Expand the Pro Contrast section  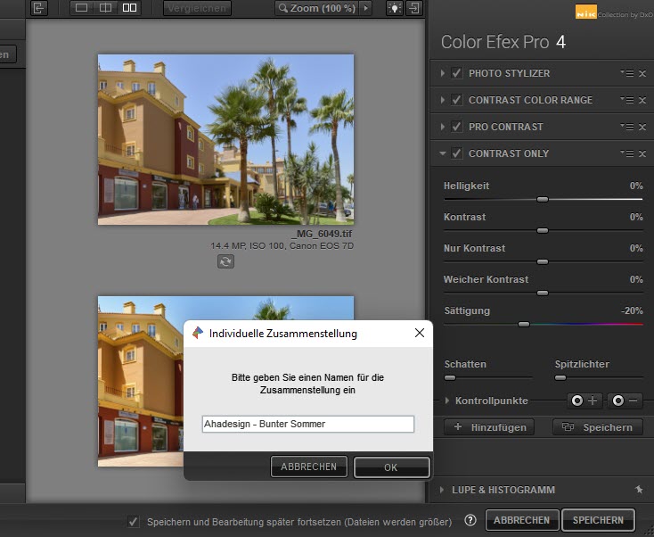pyautogui.click(x=443, y=127)
